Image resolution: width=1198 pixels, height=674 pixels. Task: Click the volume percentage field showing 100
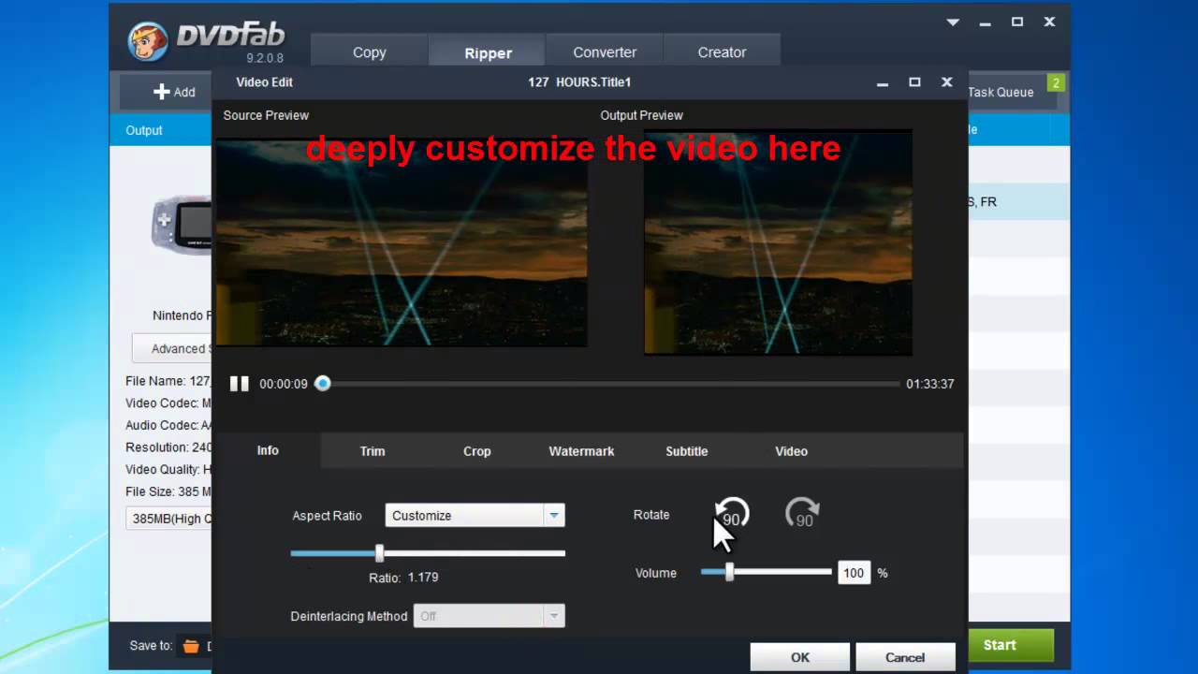[854, 573]
